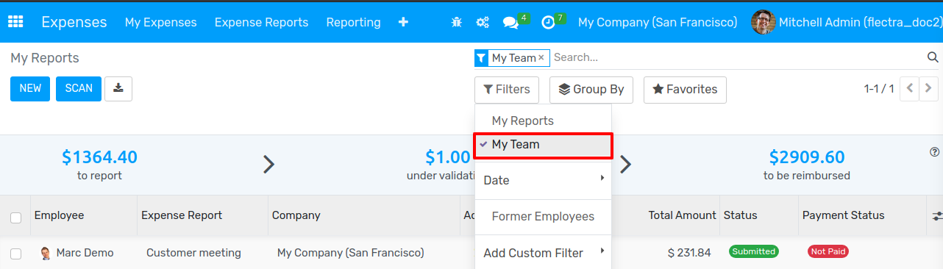Uncheck the My Team filter option
Image resolution: width=943 pixels, height=269 pixels.
click(x=544, y=145)
